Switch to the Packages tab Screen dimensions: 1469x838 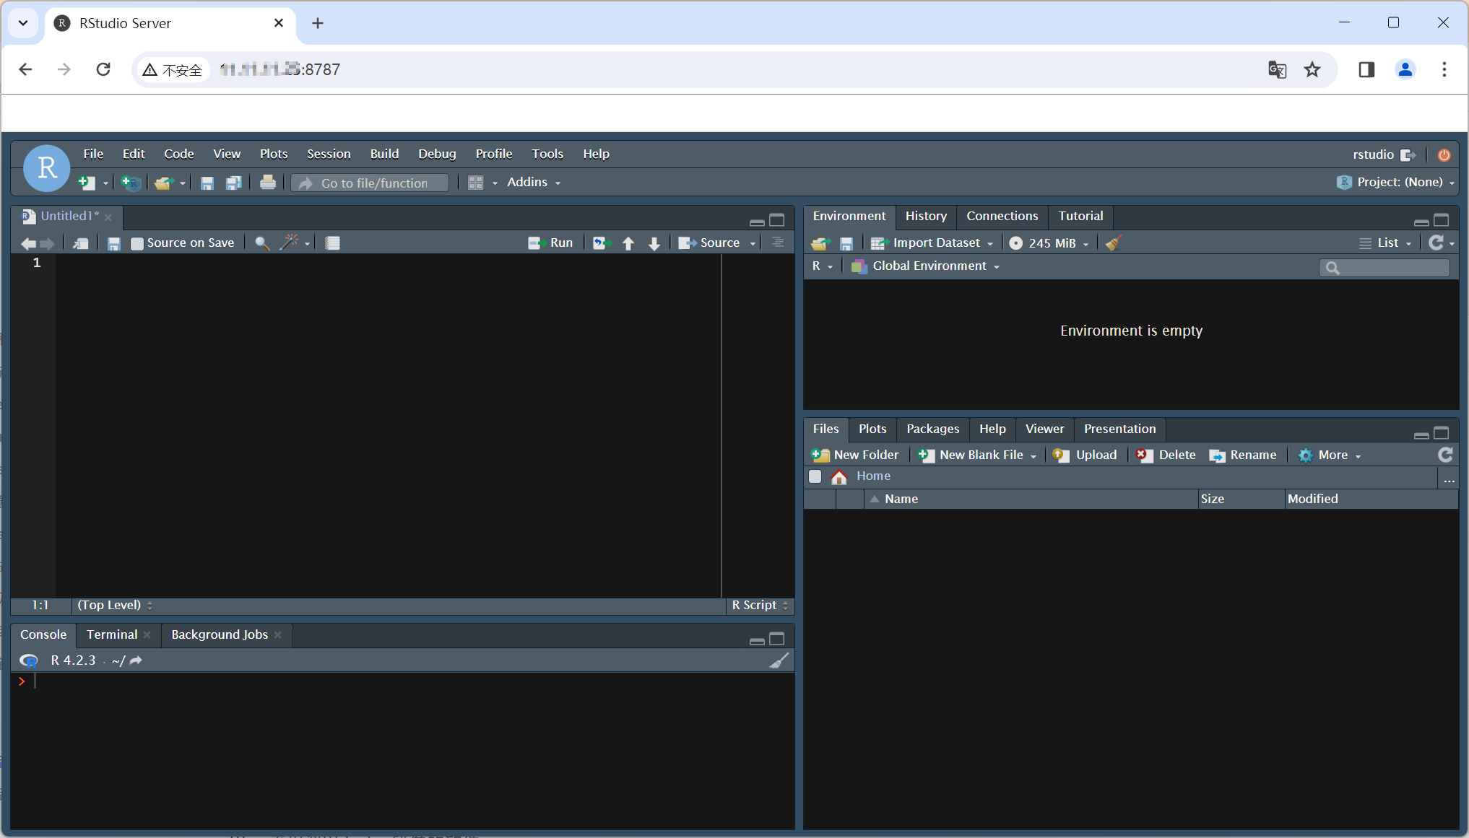932,429
